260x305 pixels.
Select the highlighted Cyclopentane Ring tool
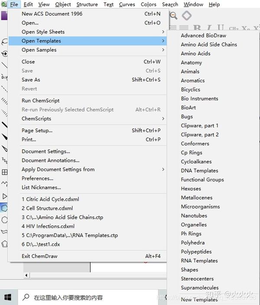pos(4,208)
